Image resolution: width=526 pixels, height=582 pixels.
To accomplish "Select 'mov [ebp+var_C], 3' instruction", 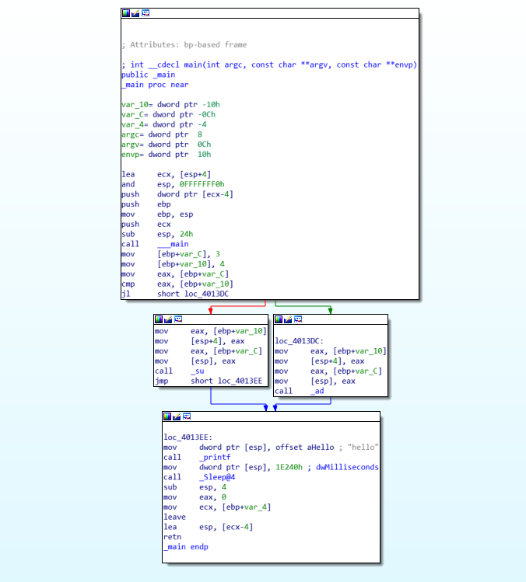I will coord(170,254).
